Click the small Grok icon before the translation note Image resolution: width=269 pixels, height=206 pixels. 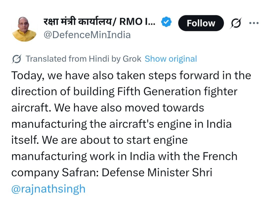pyautogui.click(x=17, y=59)
